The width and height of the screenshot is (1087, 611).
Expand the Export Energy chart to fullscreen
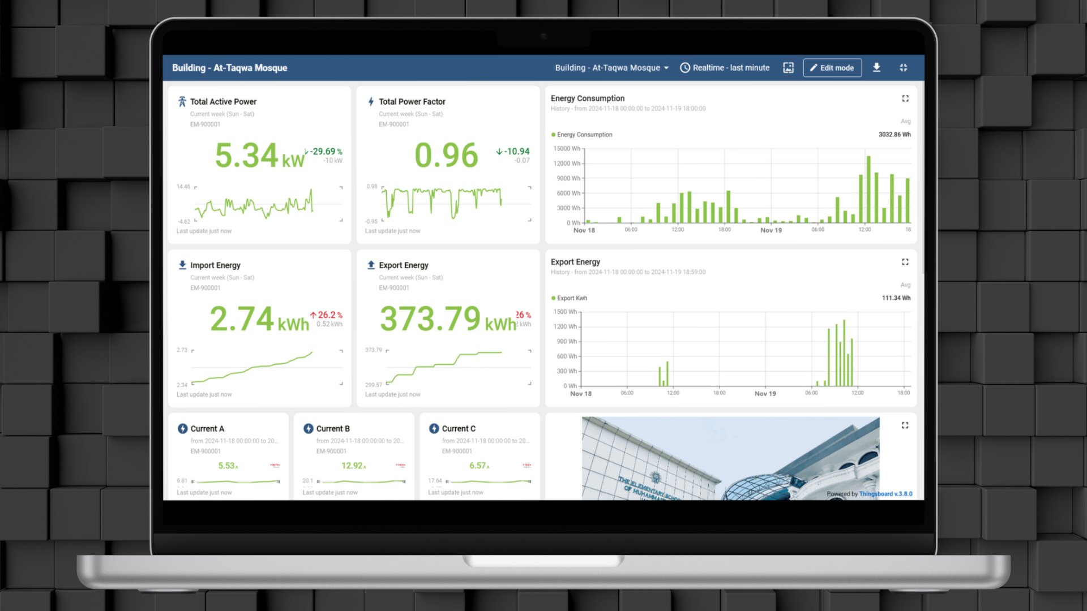(x=905, y=262)
